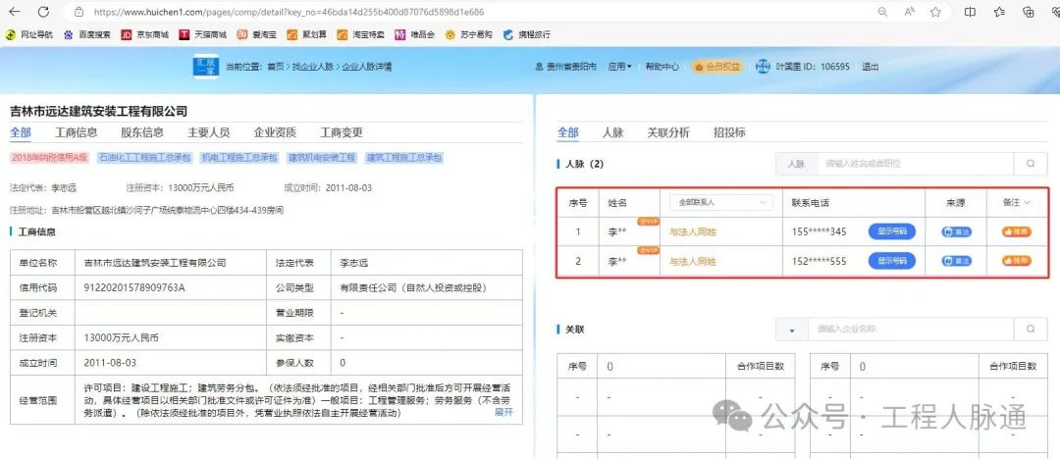Open the 天猫商城 bookmark
The width and height of the screenshot is (1060, 459).
pos(203,34)
